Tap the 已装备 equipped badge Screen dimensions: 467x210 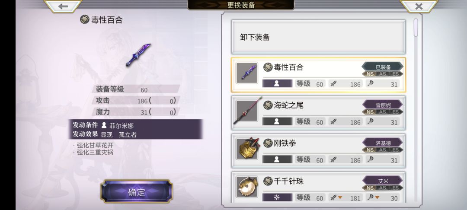(382, 67)
